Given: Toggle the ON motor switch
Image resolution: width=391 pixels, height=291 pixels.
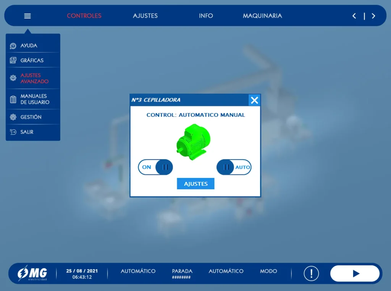Looking at the screenshot, I should pyautogui.click(x=155, y=167).
